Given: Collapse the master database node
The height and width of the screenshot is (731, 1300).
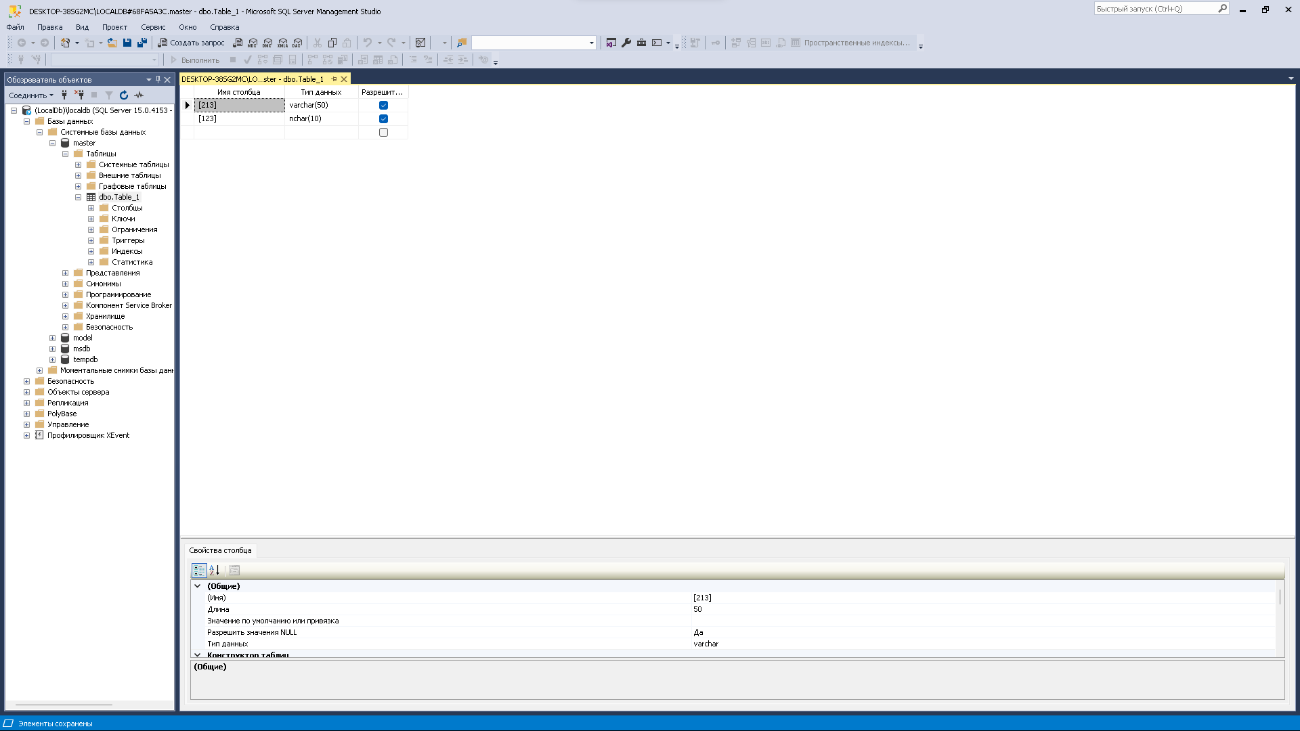Looking at the screenshot, I should (52, 143).
